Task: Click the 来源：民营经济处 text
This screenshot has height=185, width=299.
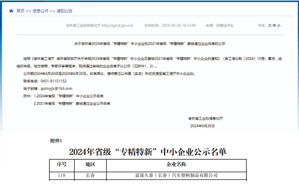Action: point(220,25)
